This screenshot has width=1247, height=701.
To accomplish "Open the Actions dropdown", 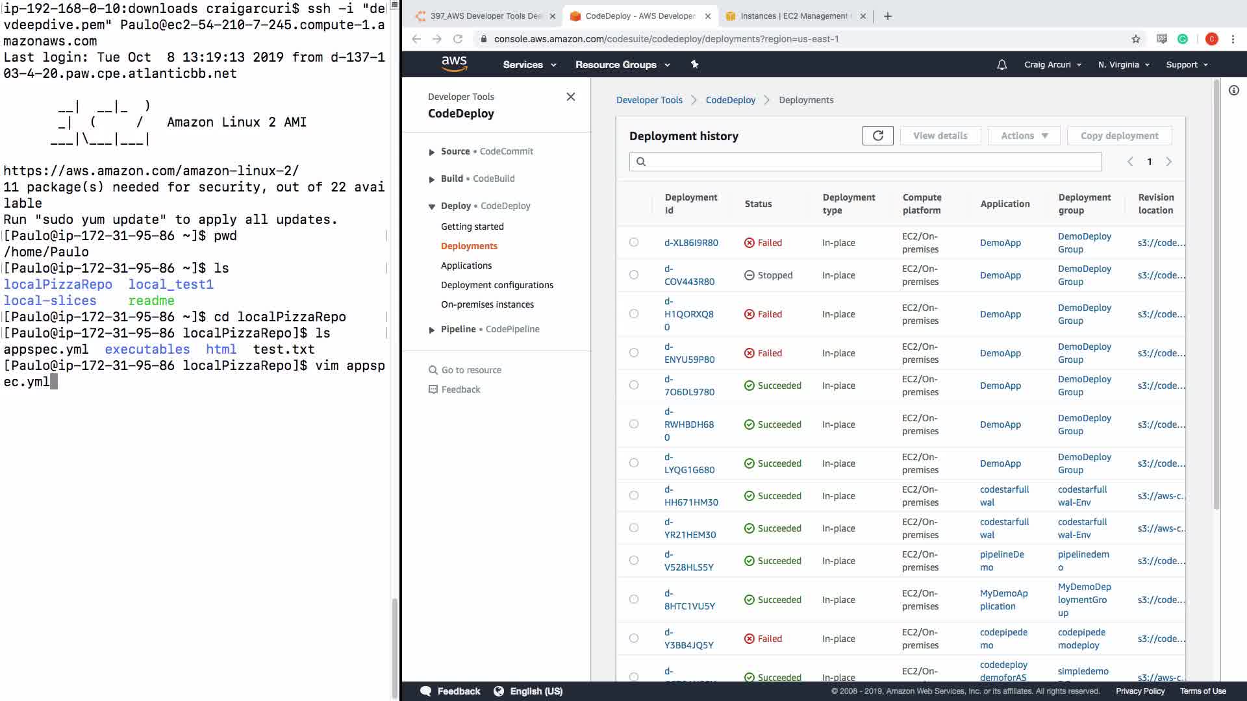I will click(1024, 136).
